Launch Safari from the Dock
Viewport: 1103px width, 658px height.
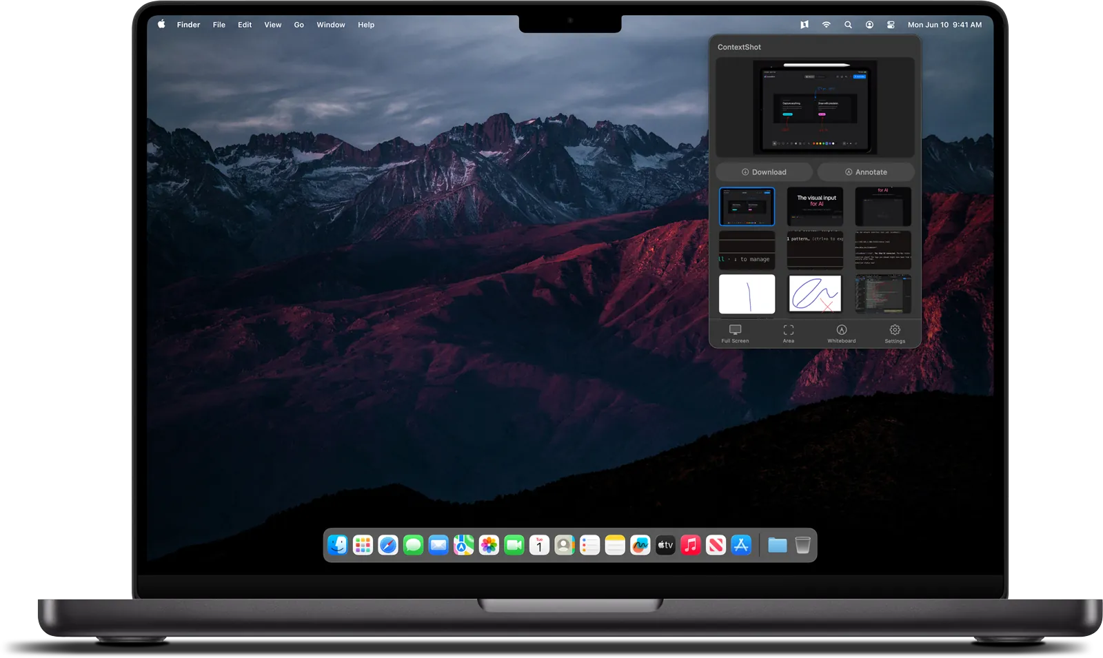point(388,546)
